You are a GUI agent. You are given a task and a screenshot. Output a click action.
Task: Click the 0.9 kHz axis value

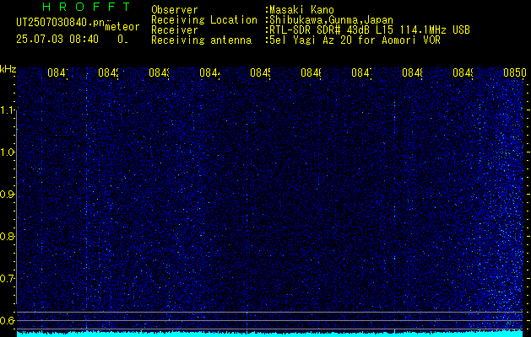8,195
